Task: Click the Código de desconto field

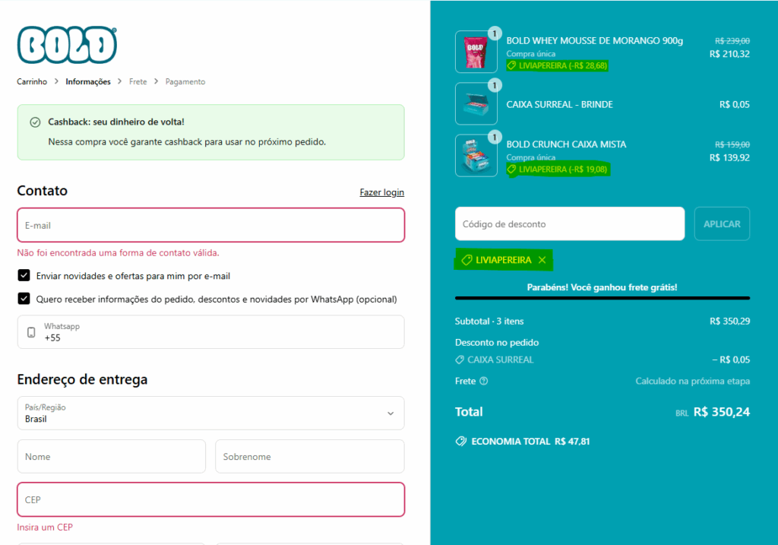Action: 570,224
